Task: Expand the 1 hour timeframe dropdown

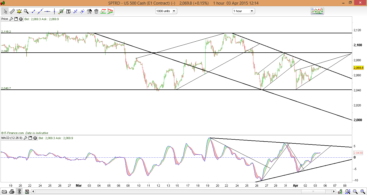Action: click(243, 11)
